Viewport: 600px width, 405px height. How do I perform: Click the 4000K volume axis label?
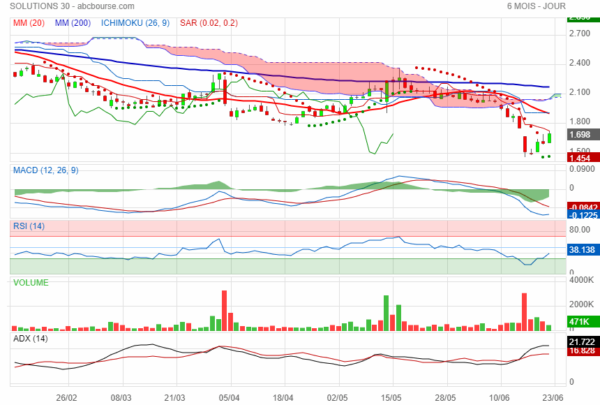pyautogui.click(x=582, y=280)
